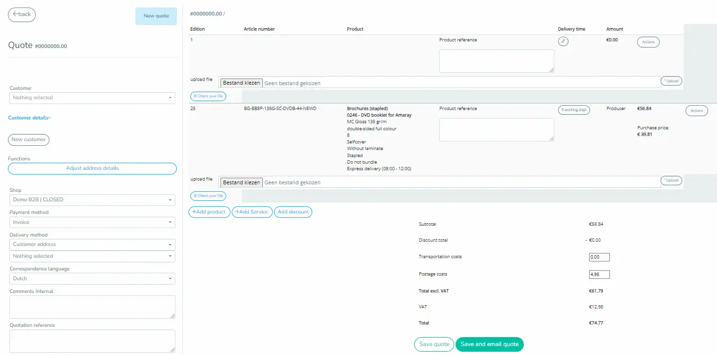
Task: Open Actions for the Brochures row
Action: (696, 111)
